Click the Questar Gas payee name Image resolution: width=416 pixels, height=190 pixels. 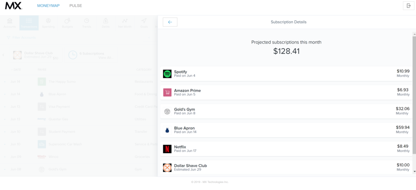click(58, 119)
